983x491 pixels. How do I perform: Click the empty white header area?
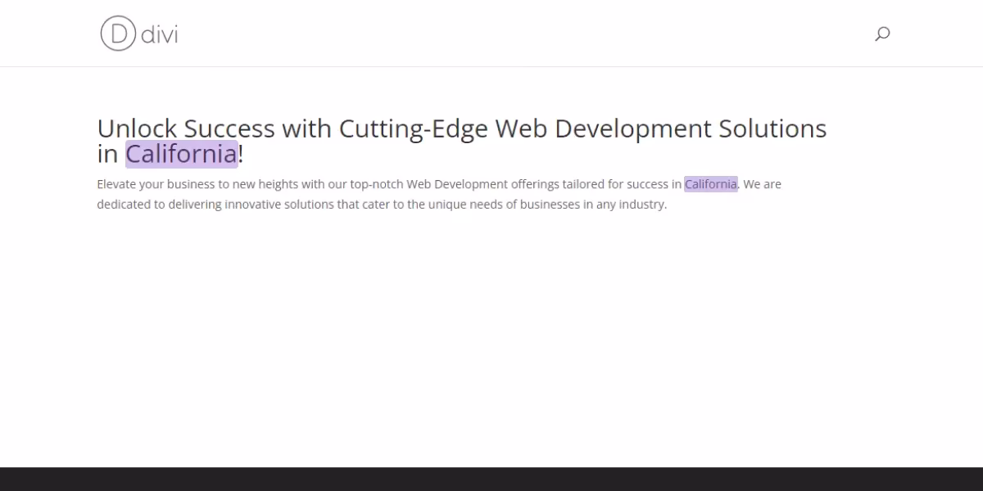[524, 34]
